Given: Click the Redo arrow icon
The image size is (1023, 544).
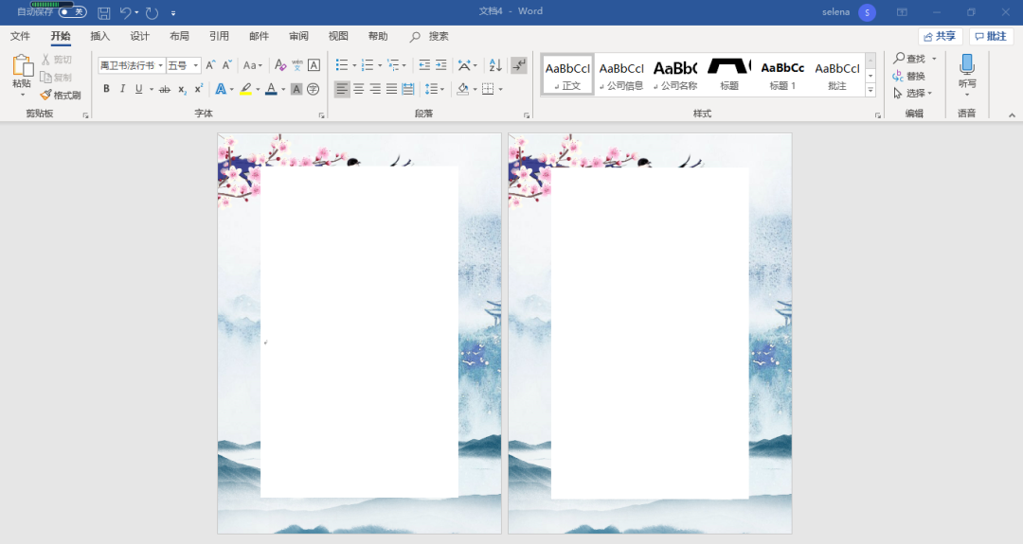Looking at the screenshot, I should (152, 12).
